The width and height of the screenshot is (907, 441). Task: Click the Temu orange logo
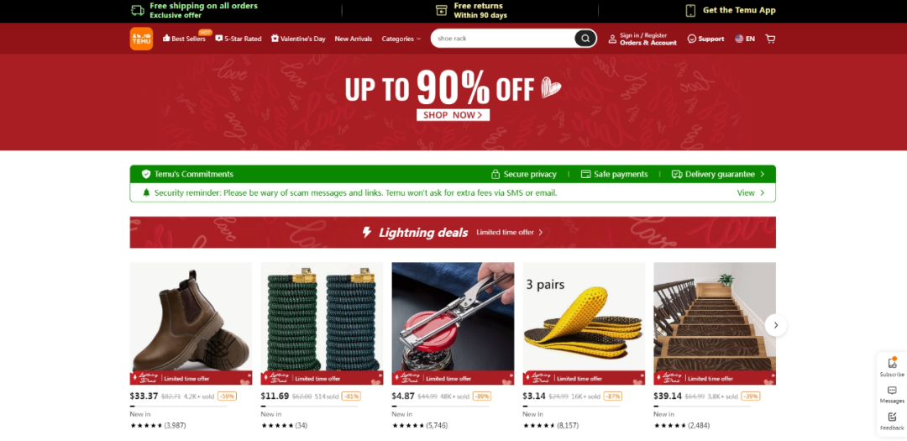[141, 39]
